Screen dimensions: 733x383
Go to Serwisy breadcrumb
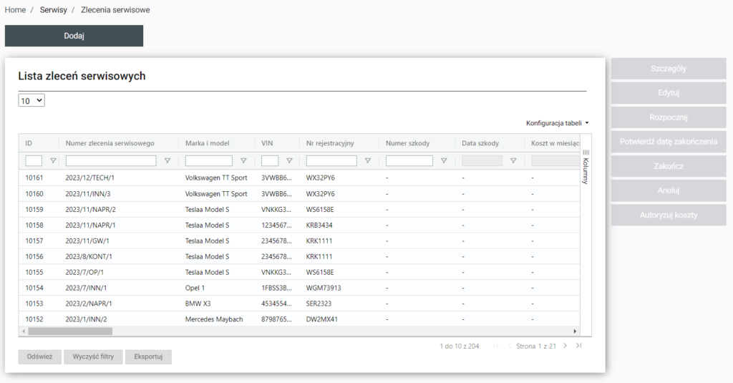53,10
